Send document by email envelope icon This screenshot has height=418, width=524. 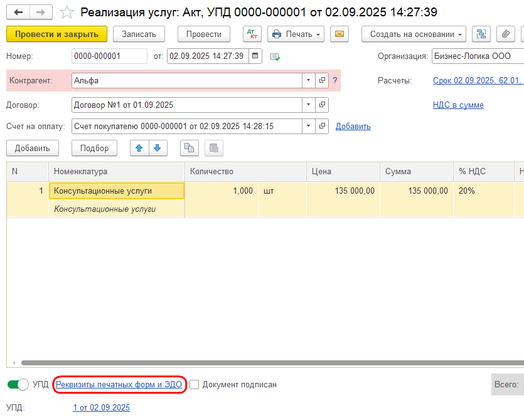pyautogui.click(x=340, y=34)
